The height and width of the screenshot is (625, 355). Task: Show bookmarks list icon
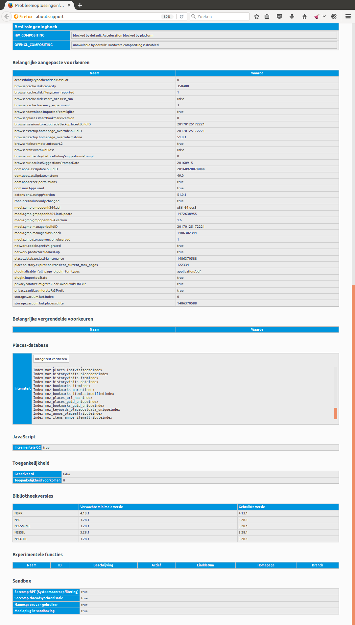[x=267, y=16]
